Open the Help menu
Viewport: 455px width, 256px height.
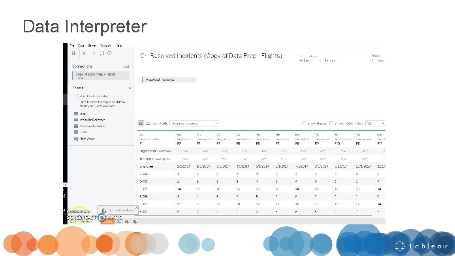point(118,45)
